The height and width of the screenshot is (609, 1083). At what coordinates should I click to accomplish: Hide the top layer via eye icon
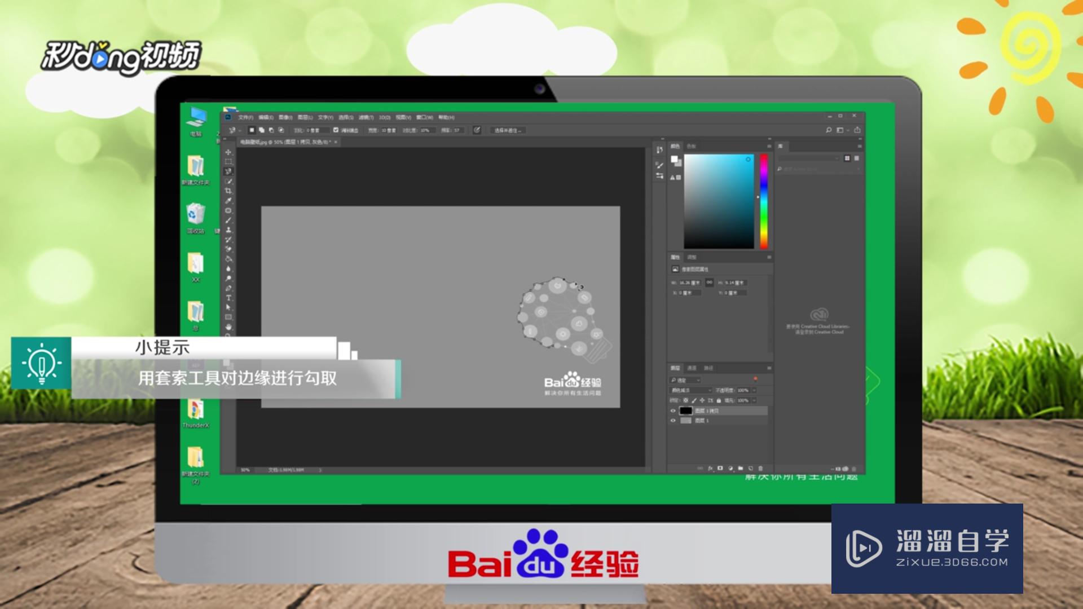pos(673,411)
